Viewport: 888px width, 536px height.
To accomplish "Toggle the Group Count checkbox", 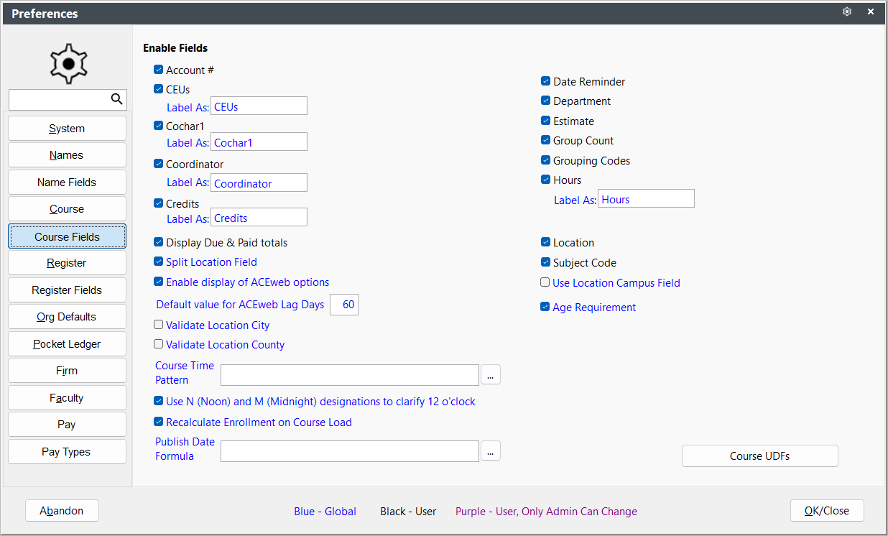I will [546, 140].
